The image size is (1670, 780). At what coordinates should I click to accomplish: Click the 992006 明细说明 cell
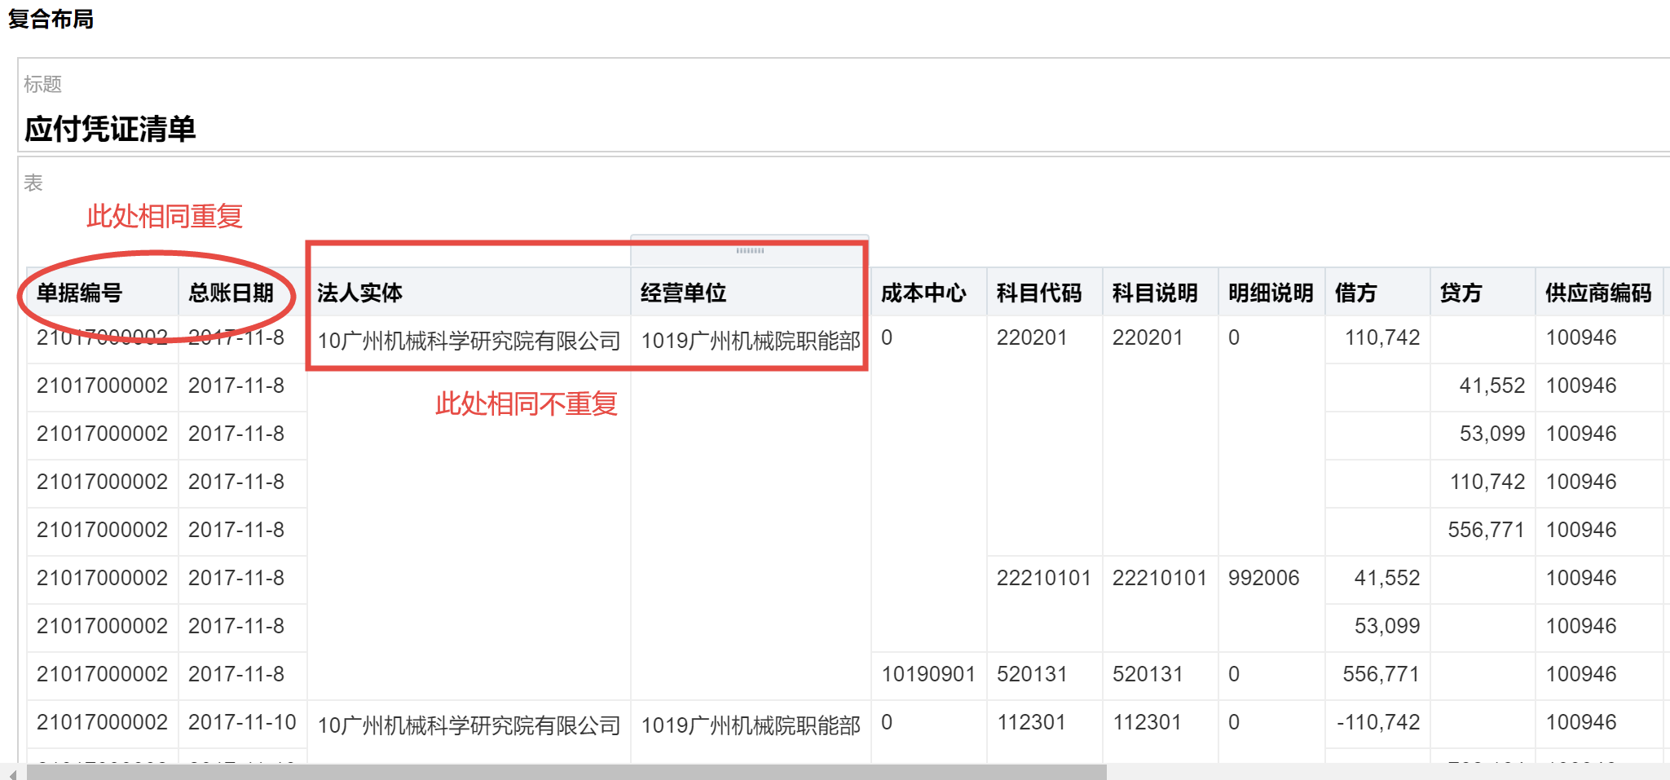[1264, 578]
